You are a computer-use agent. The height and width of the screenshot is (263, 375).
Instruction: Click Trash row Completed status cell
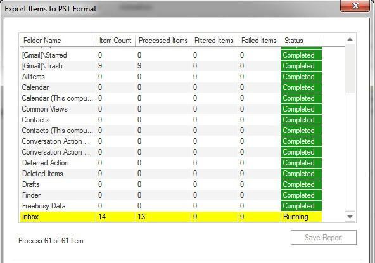point(302,66)
